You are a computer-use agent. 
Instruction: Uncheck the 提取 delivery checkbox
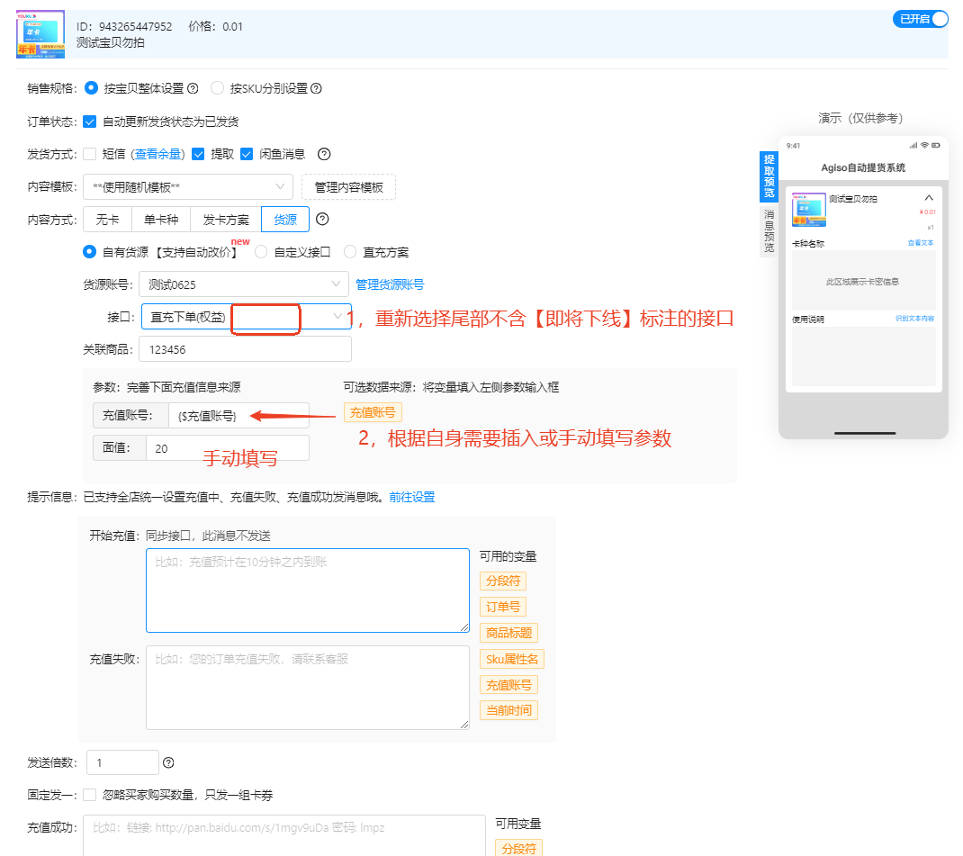198,154
